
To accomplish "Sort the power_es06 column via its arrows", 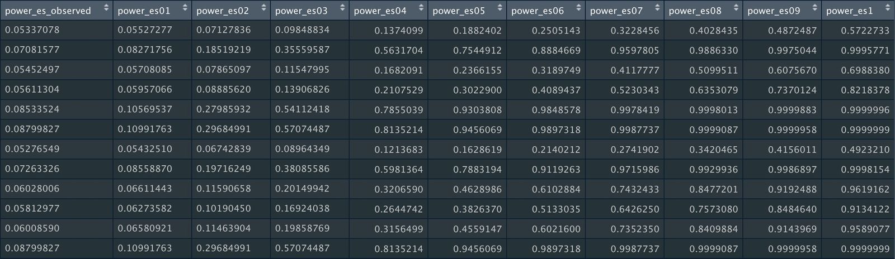I will [x=578, y=8].
